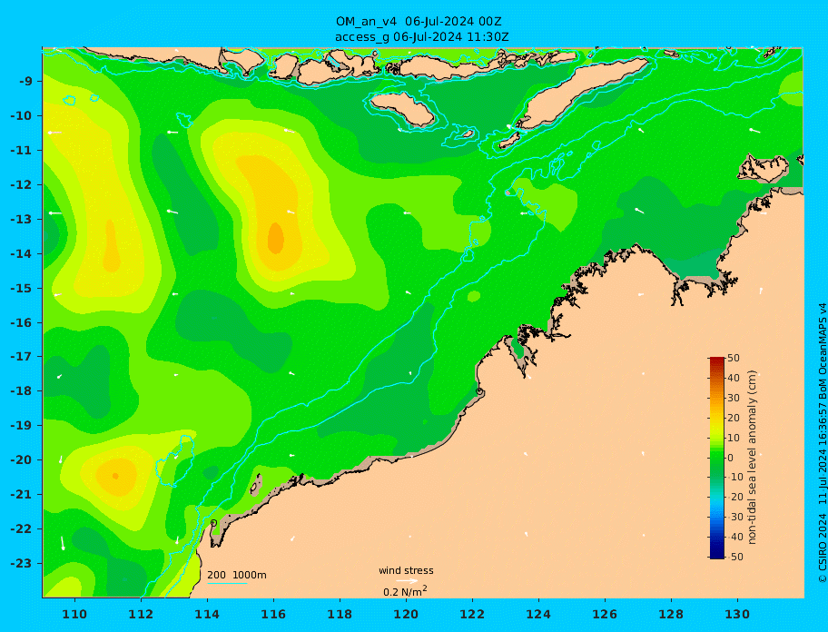This screenshot has width=828, height=632.
Task: Click the longitude label '112'
Action: [x=141, y=614]
